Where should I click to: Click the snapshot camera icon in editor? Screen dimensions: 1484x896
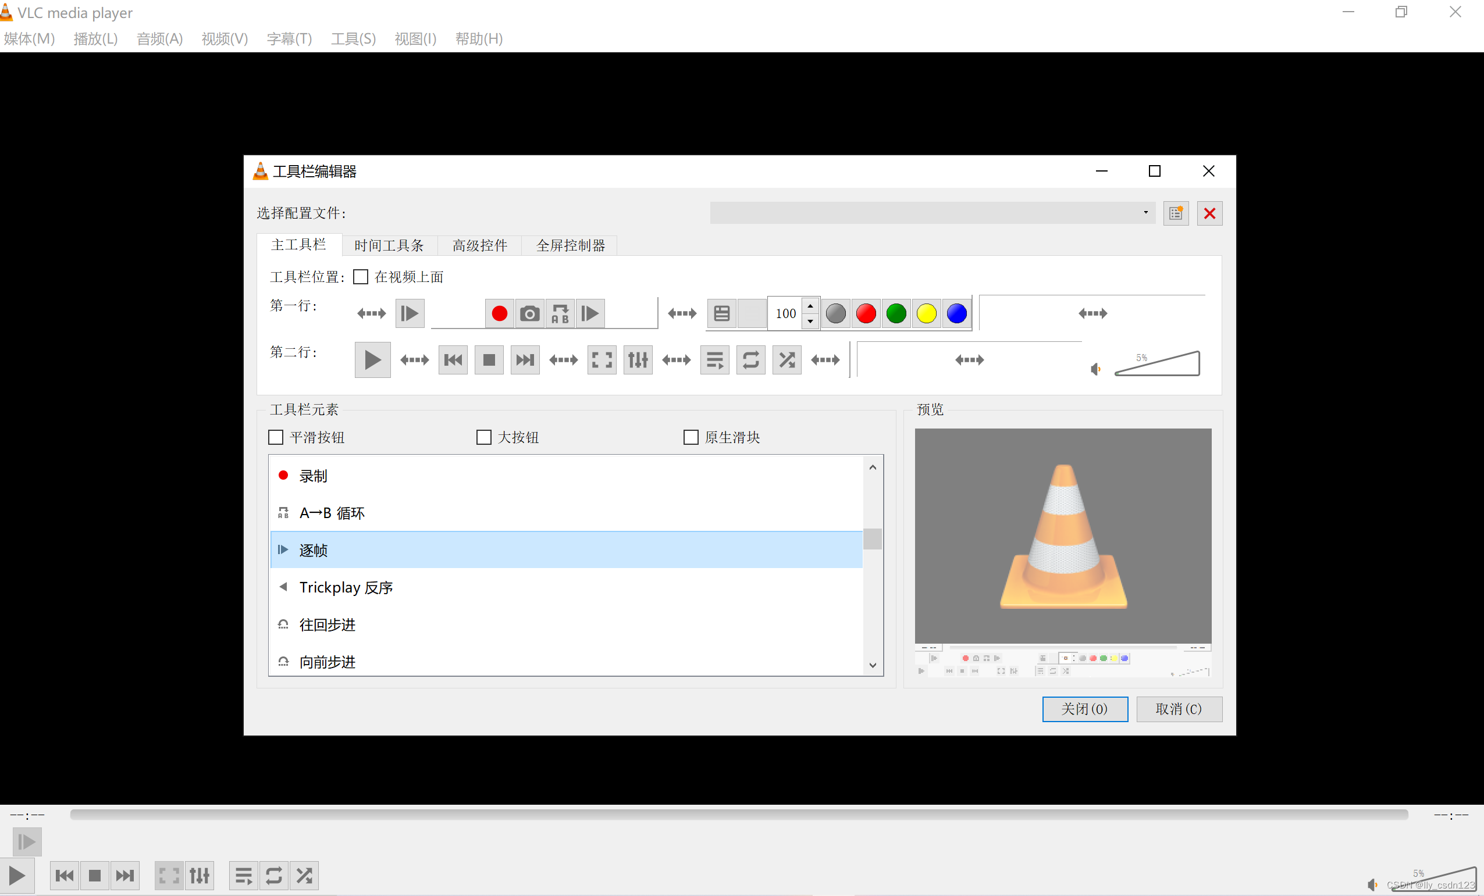pyautogui.click(x=529, y=313)
